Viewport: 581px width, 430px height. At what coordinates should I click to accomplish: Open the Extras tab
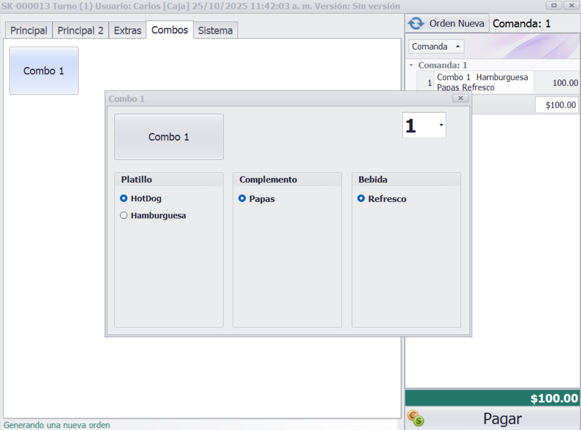pyautogui.click(x=127, y=30)
